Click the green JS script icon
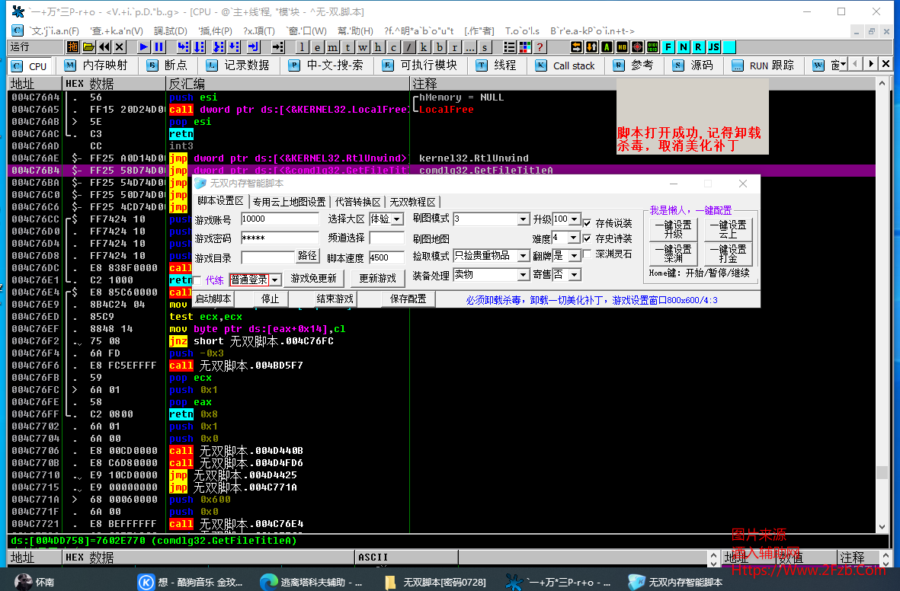Screen dimensions: 900x591 click(x=713, y=47)
